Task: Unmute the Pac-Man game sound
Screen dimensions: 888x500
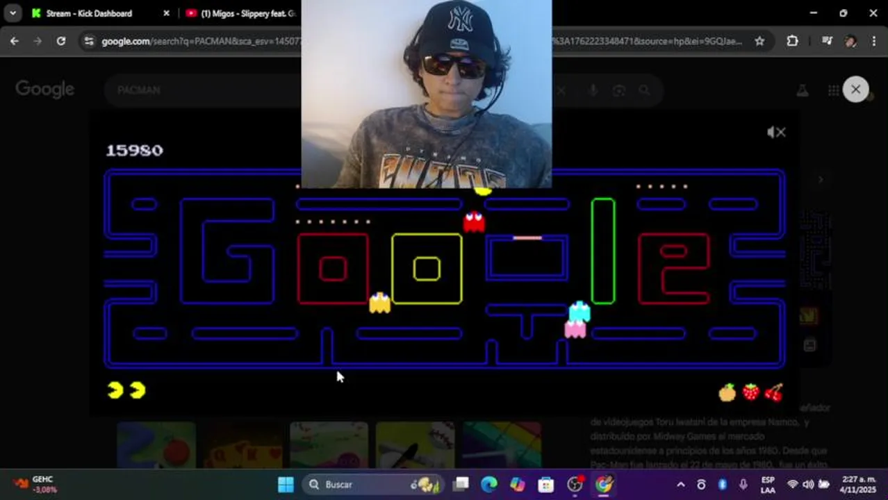Action: [776, 132]
